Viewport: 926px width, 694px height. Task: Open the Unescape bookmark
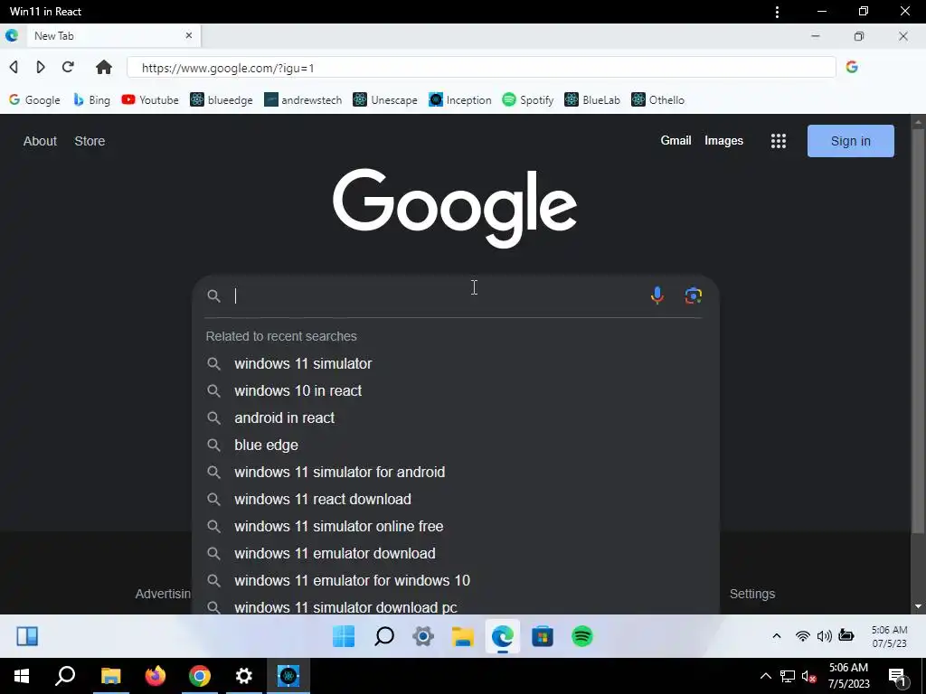pos(385,99)
